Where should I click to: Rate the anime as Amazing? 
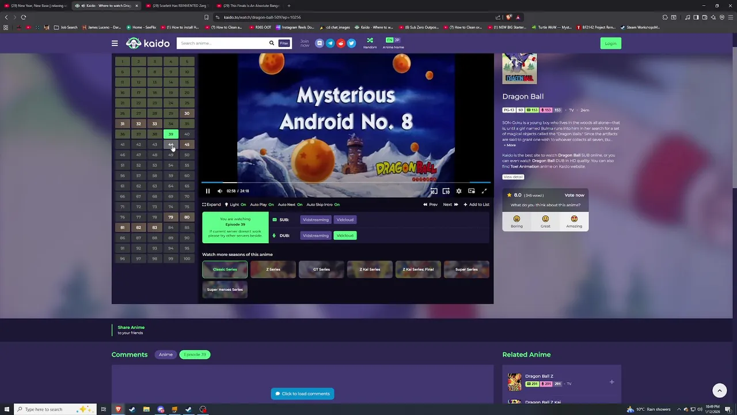(x=574, y=221)
